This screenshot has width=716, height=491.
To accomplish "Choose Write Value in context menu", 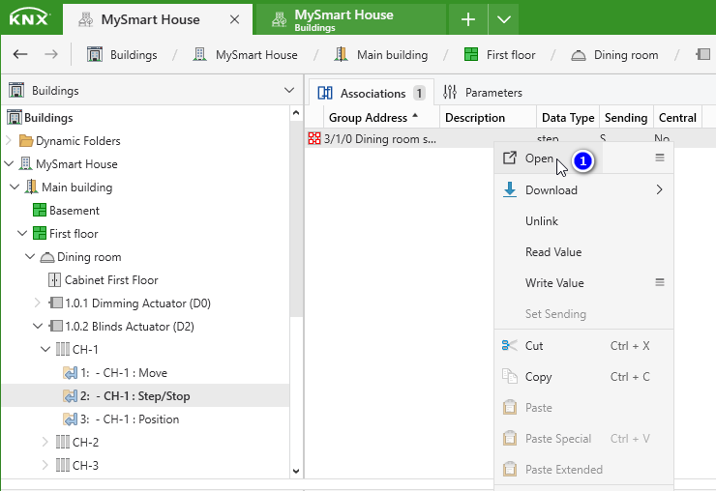I will [583, 283].
